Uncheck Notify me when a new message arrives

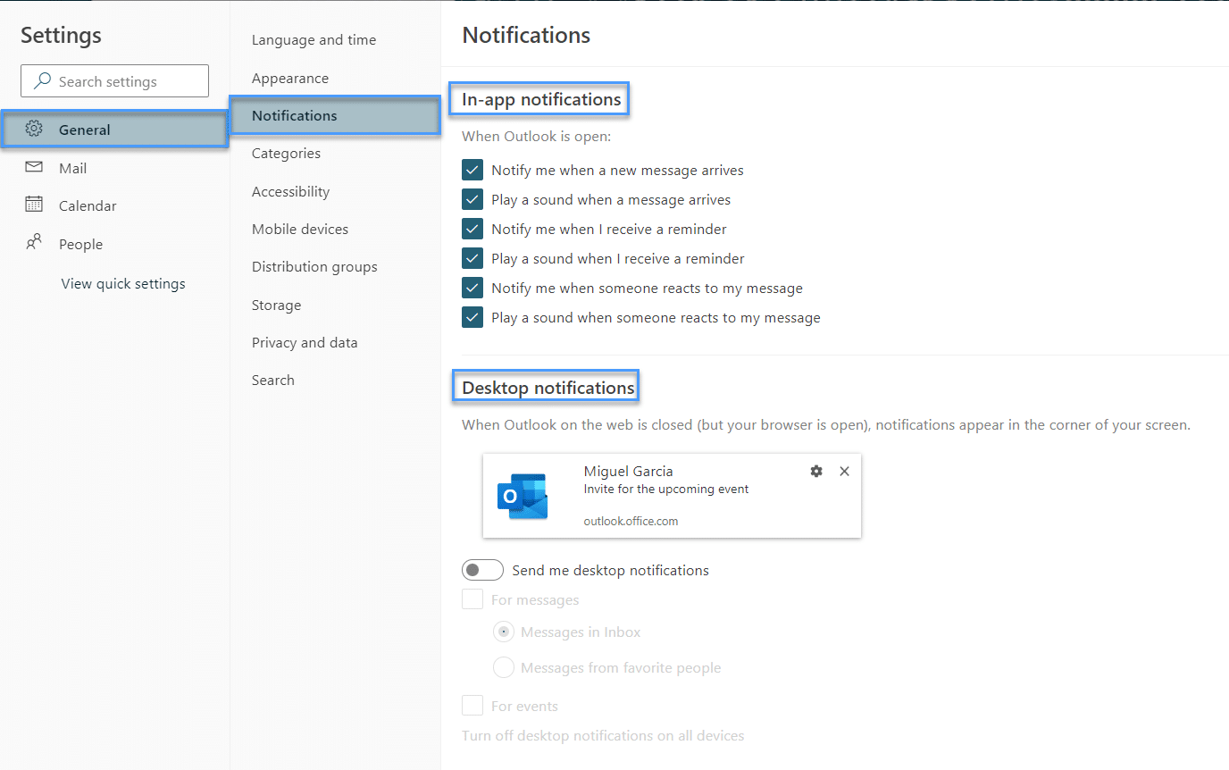click(472, 169)
